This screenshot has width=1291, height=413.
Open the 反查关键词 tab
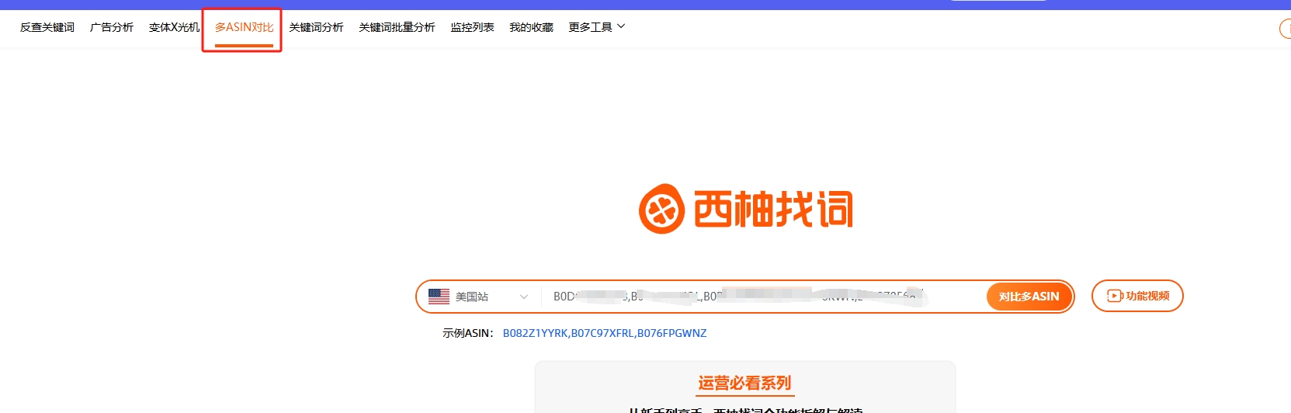(47, 27)
